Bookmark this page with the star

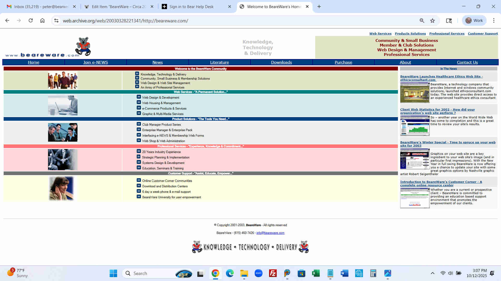coord(433,21)
